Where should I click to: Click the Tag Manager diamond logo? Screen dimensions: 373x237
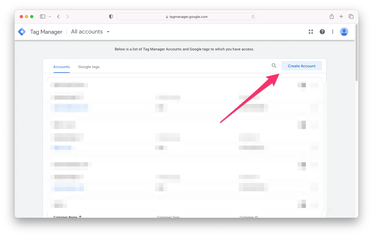point(22,32)
